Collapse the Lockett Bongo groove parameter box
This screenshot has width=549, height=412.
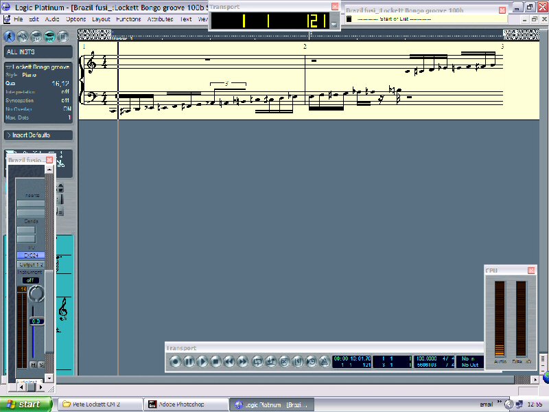coord(8,67)
